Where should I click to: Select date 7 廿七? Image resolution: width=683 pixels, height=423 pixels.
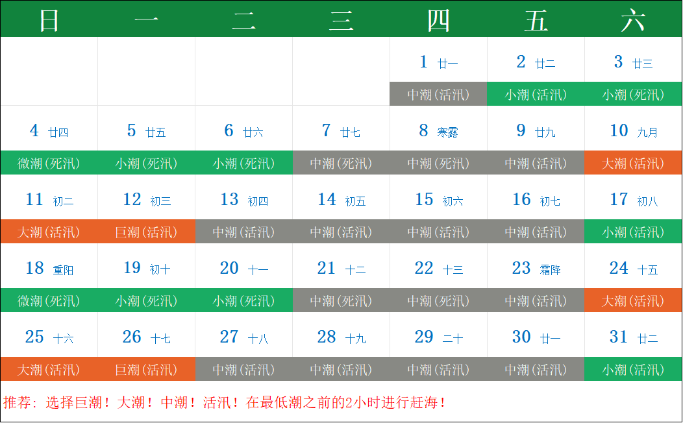341,131
